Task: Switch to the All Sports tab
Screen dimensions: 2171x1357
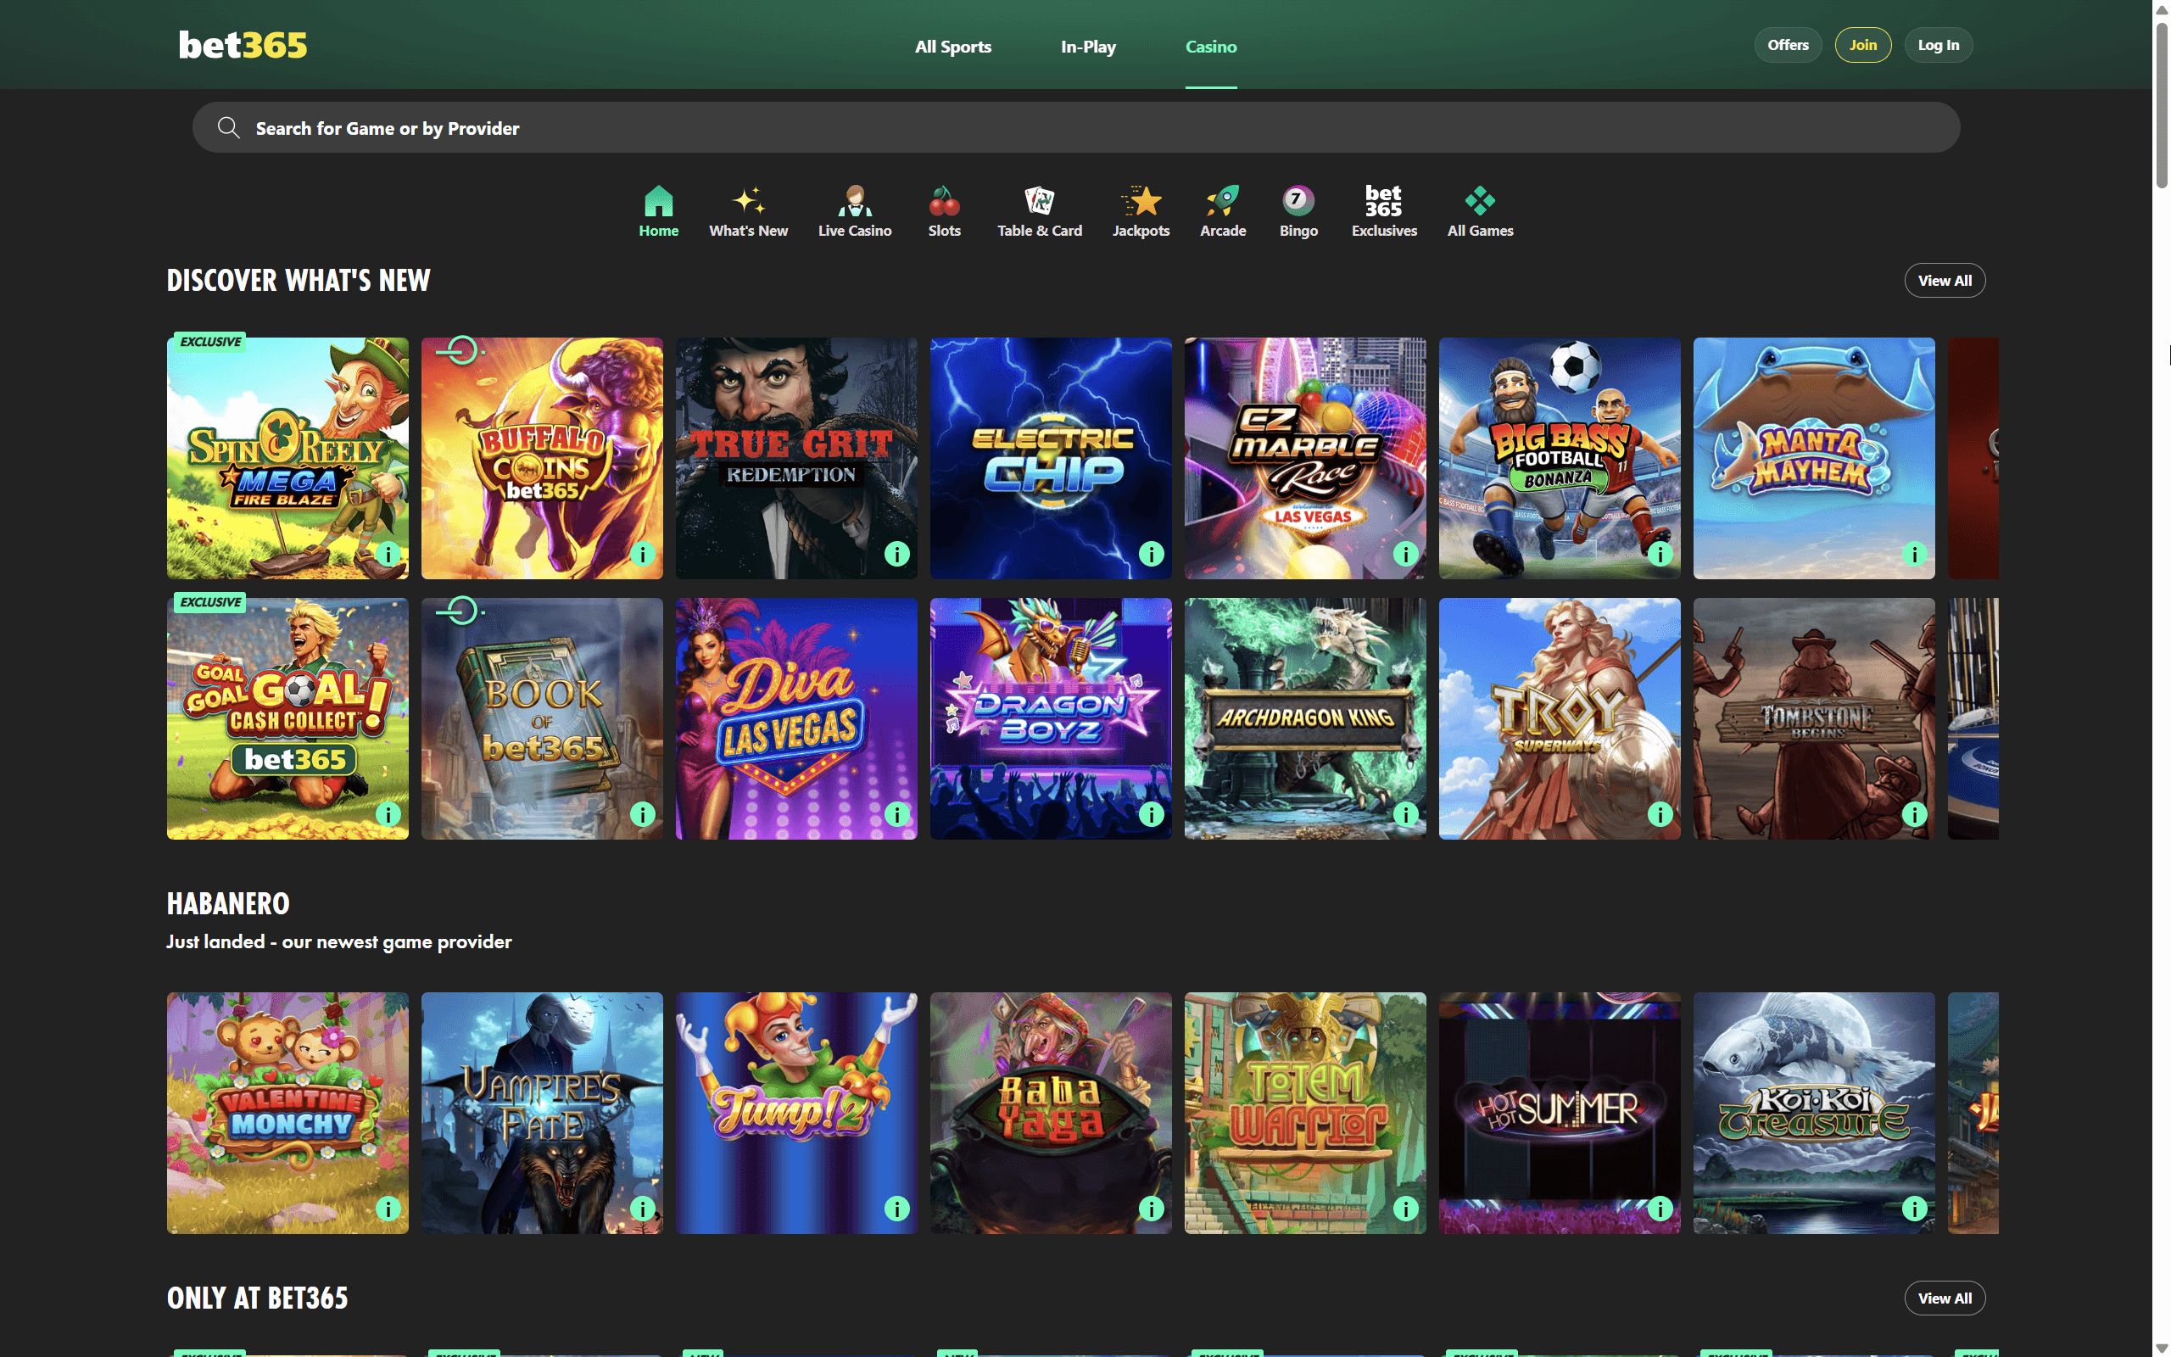Action: [x=952, y=47]
